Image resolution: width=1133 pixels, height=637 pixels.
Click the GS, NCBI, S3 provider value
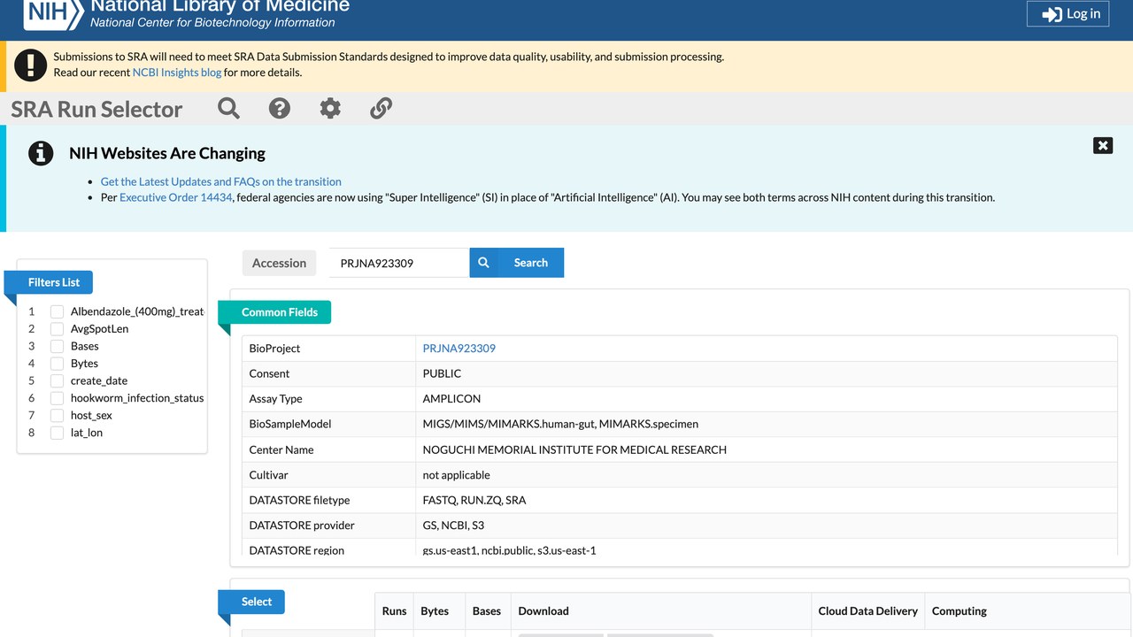coord(453,526)
